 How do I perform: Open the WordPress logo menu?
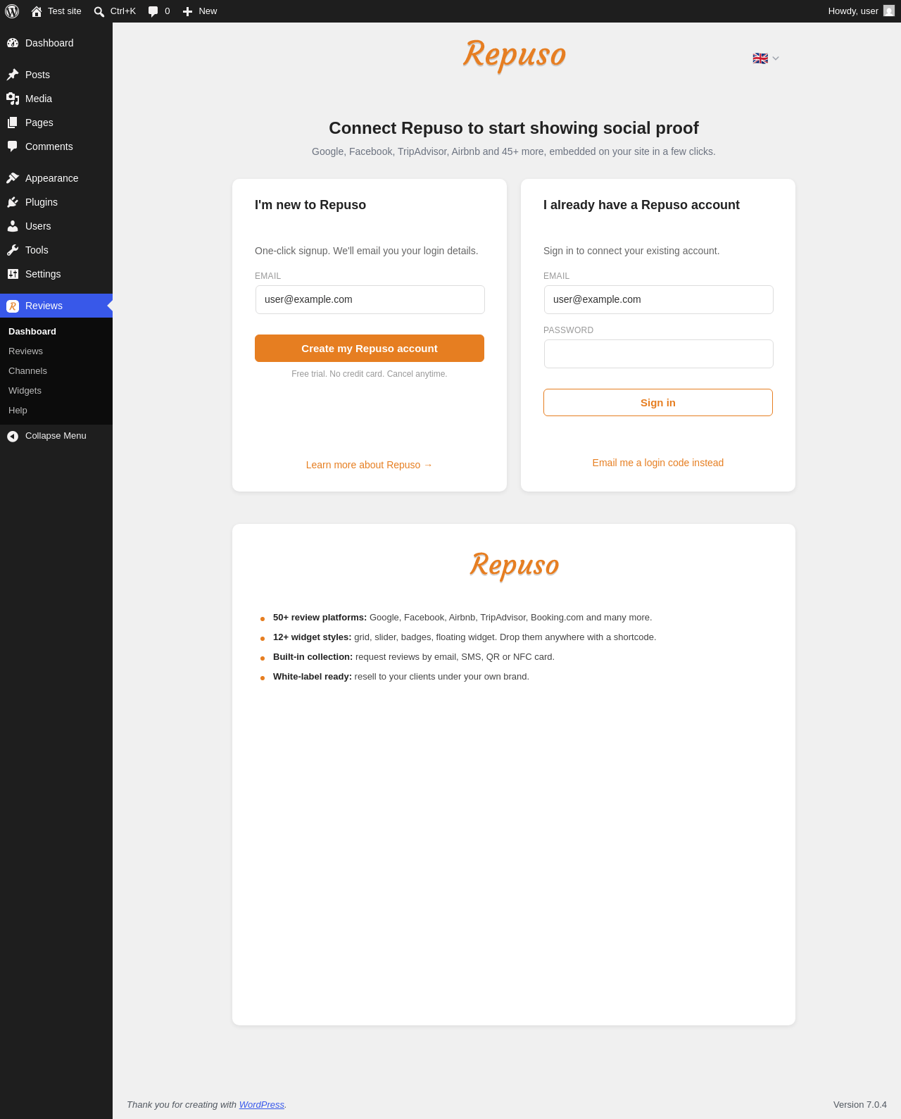tap(12, 11)
